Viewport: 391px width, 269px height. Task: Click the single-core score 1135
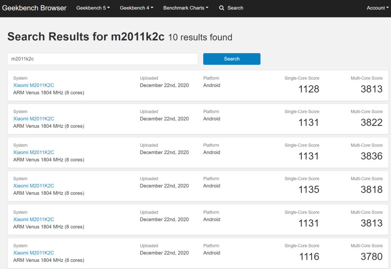tap(309, 190)
